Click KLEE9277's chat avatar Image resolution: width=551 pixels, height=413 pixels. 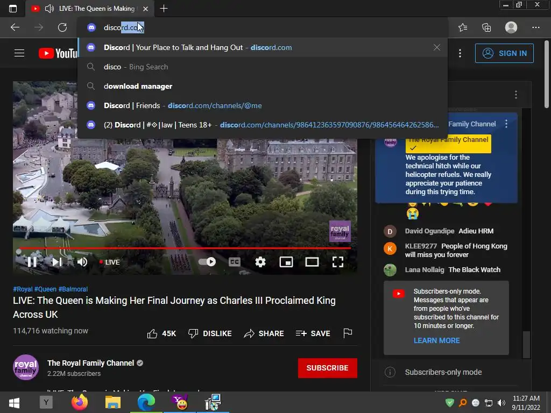point(390,248)
